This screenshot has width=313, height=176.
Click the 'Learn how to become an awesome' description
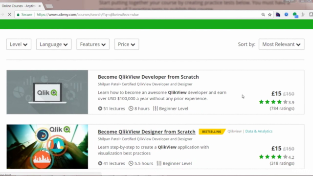click(162, 95)
